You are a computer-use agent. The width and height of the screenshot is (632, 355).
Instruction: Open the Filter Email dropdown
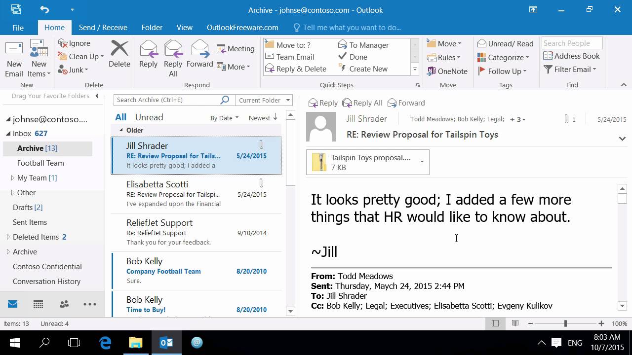[x=570, y=69]
